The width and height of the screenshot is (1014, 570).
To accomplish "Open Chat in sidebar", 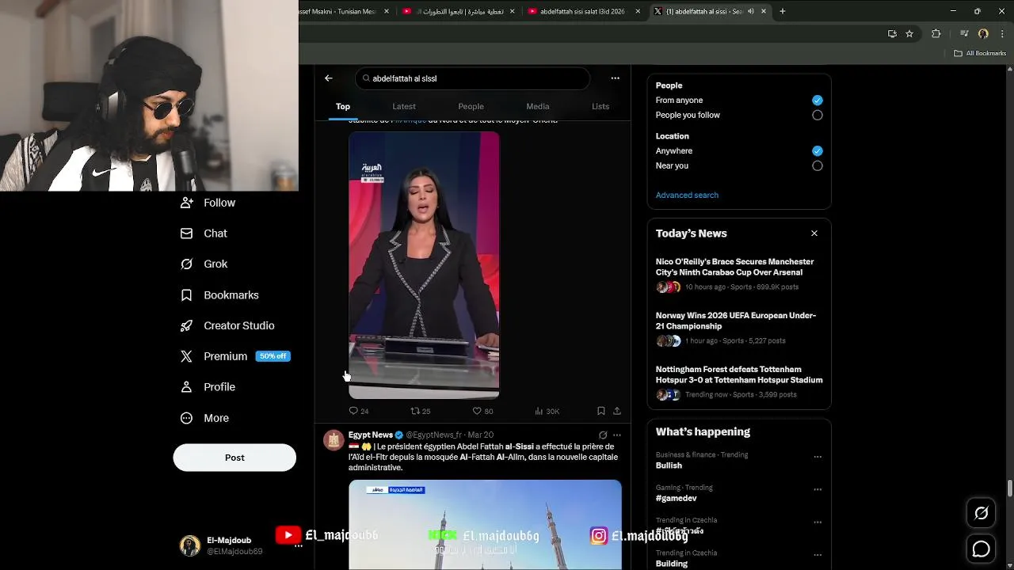I will click(204, 234).
